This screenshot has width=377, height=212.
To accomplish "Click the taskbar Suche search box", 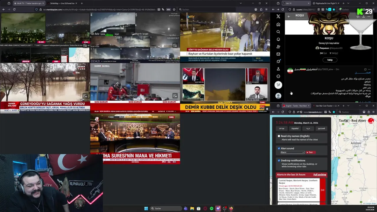I will (166, 208).
